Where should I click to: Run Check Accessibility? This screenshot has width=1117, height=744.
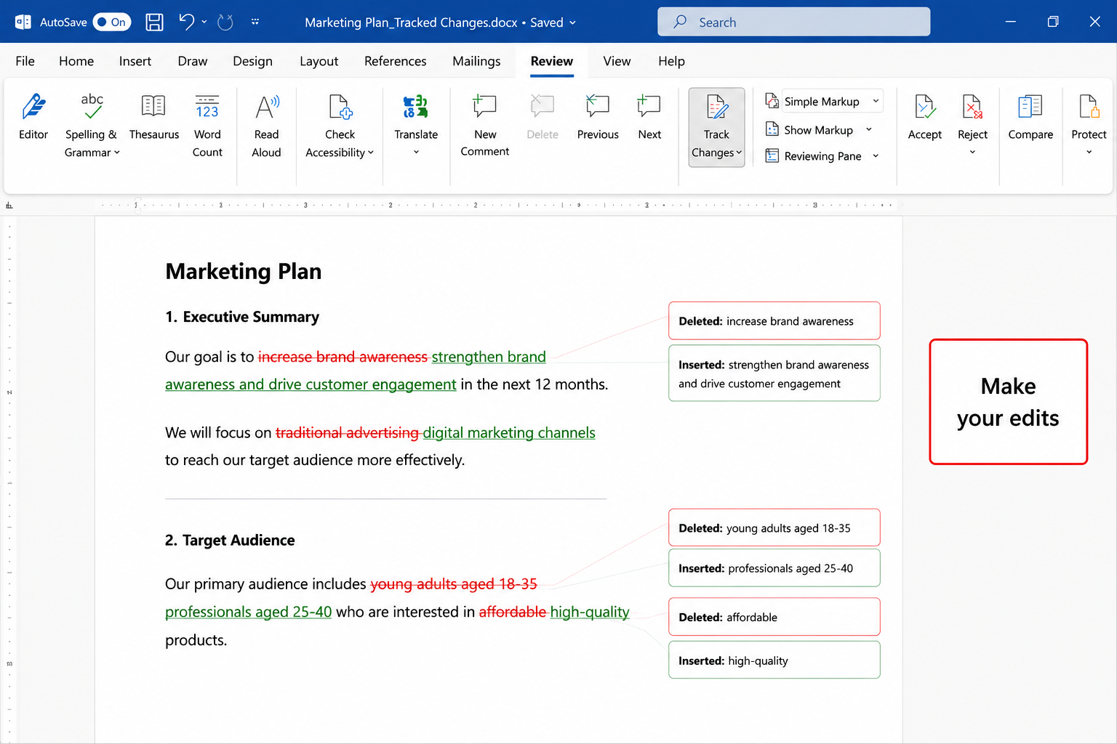[x=340, y=125]
